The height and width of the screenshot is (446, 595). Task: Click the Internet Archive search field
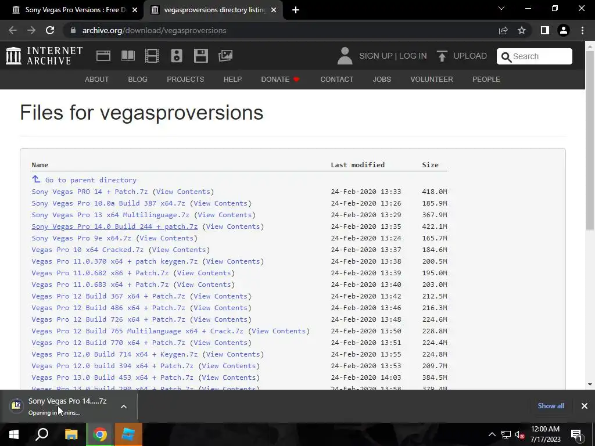(x=535, y=56)
